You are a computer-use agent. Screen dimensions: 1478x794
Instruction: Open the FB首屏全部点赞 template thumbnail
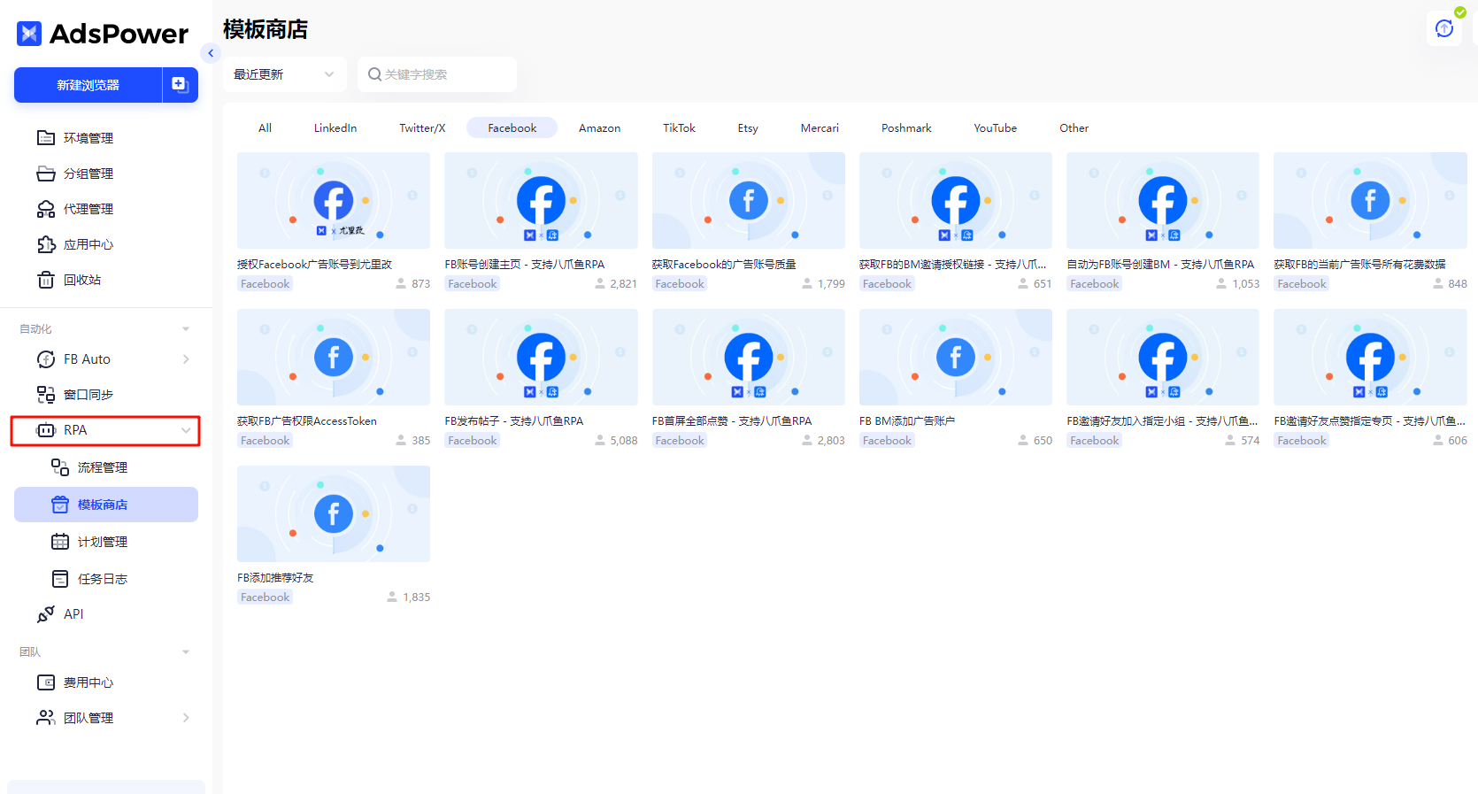point(748,357)
